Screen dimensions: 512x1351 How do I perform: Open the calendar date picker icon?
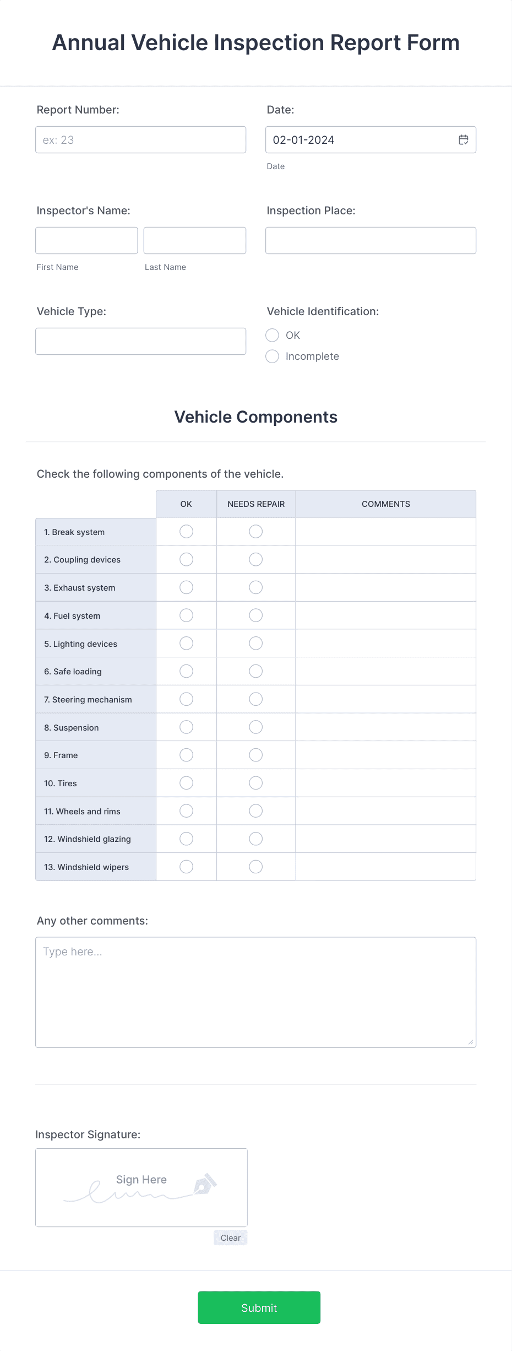[463, 139]
